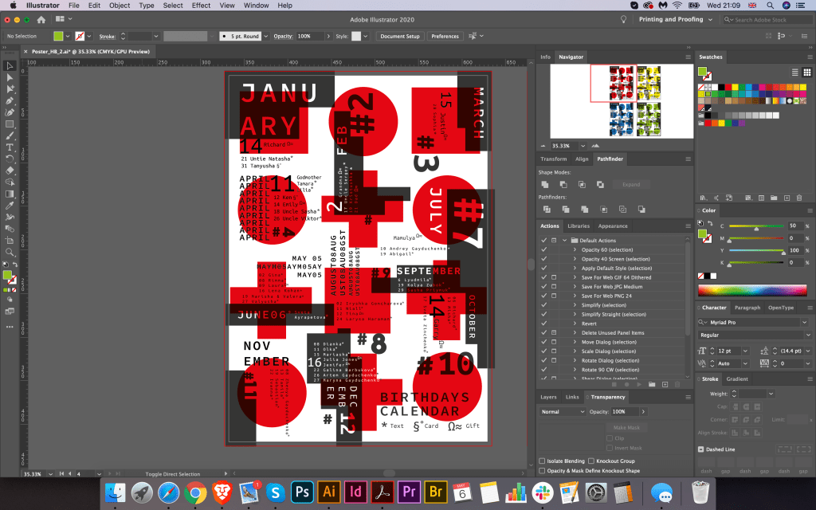The width and height of the screenshot is (816, 510).
Task: Select the Type tool in the toolbar
Action: point(10,147)
